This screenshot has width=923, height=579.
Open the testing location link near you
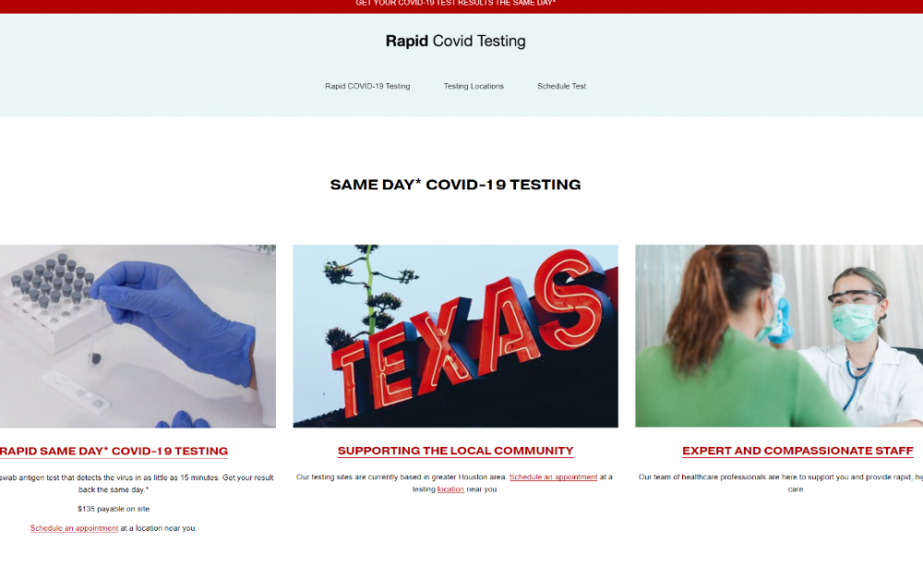(x=450, y=489)
